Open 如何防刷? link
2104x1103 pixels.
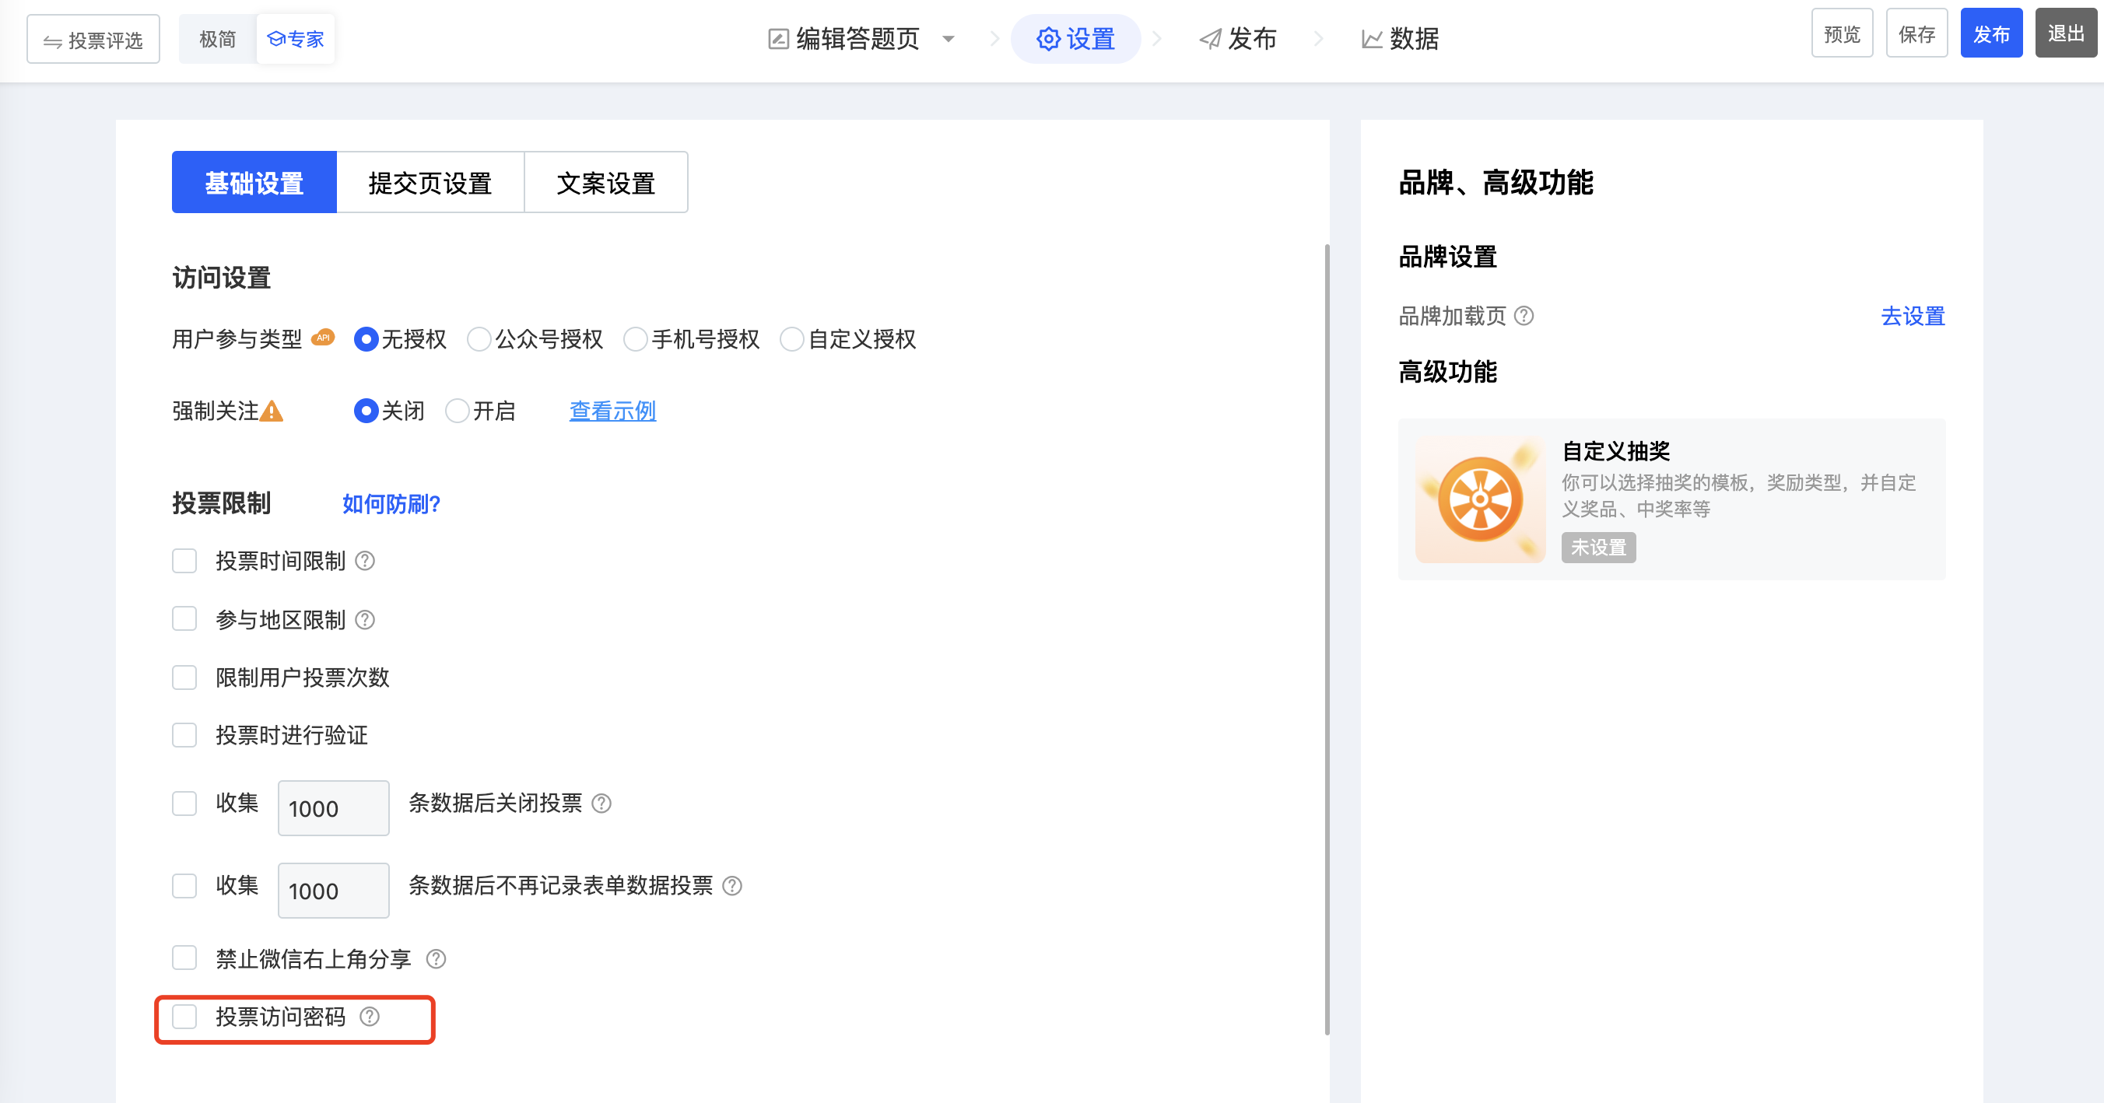point(391,504)
